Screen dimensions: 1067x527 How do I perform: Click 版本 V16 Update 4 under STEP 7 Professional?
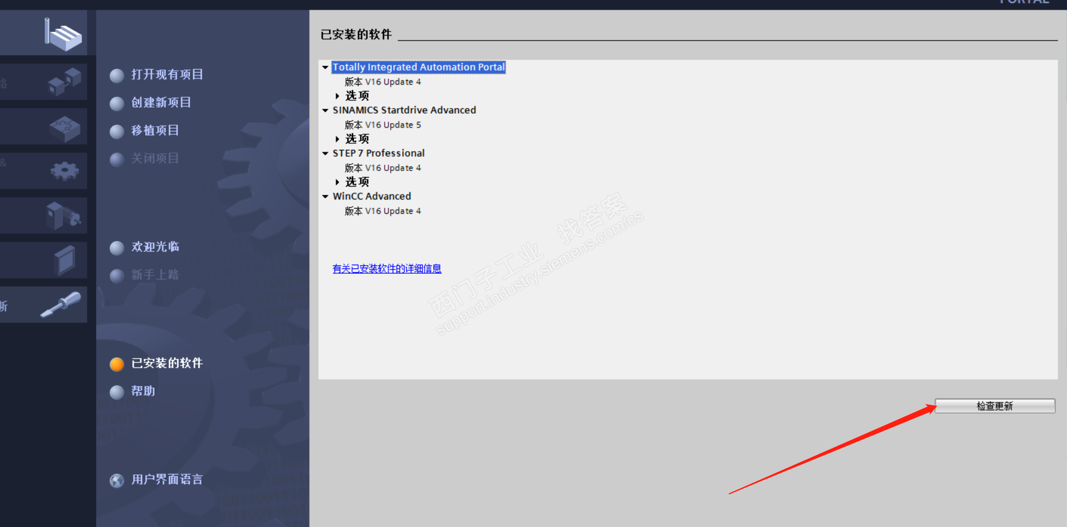383,168
